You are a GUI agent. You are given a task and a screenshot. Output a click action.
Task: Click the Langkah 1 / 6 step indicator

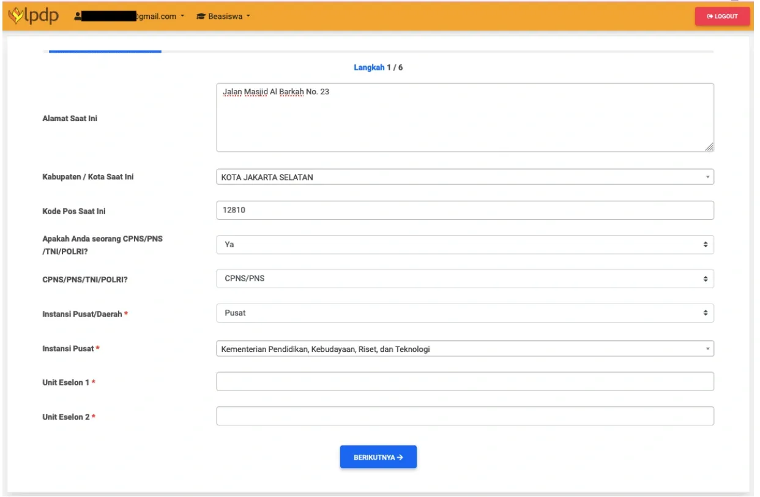[x=378, y=67]
